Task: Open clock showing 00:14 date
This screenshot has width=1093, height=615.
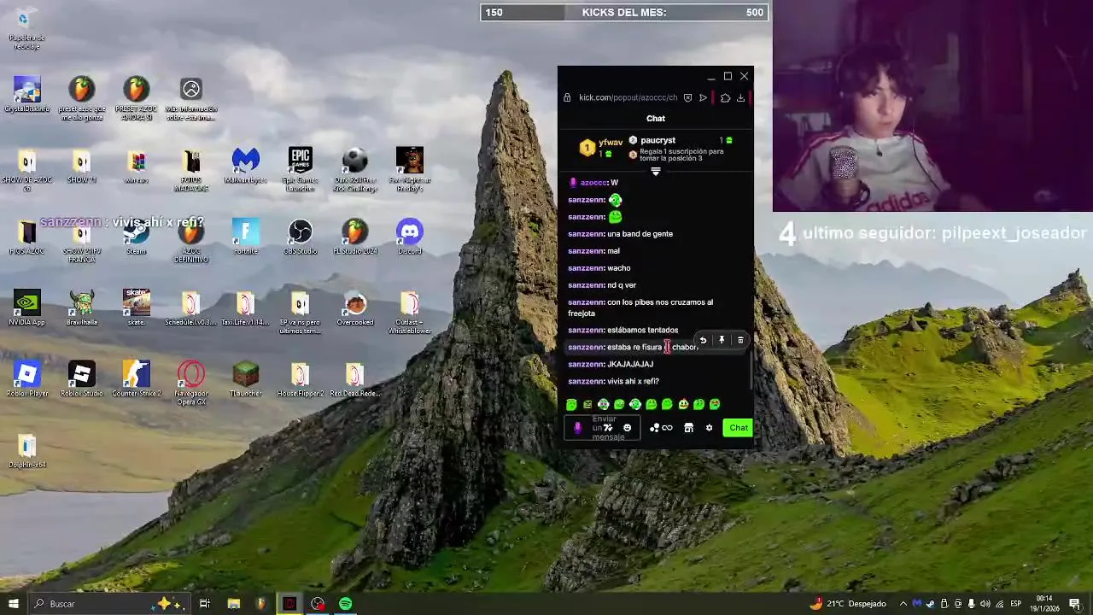Action: tap(1044, 604)
